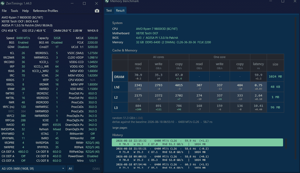Click the L3 all-cores write value 891
Viewport: 300px width, 173px height.
click(x=158, y=106)
